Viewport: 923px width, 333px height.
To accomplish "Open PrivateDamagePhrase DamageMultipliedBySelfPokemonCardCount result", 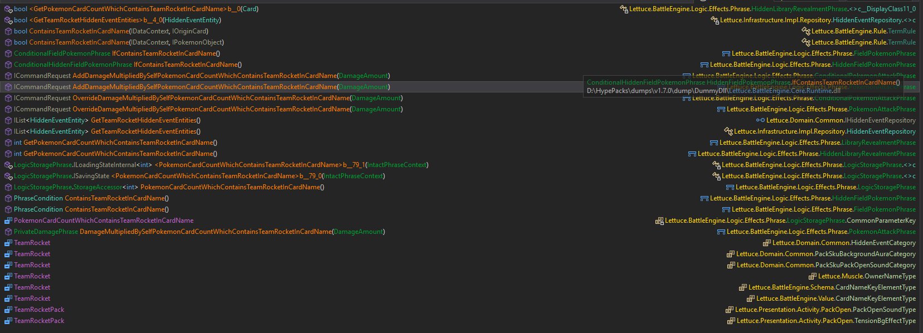I will click(x=200, y=232).
